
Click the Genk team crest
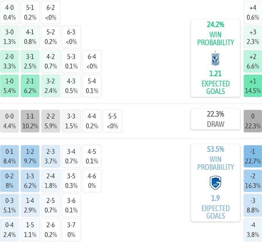[x=215, y=183]
